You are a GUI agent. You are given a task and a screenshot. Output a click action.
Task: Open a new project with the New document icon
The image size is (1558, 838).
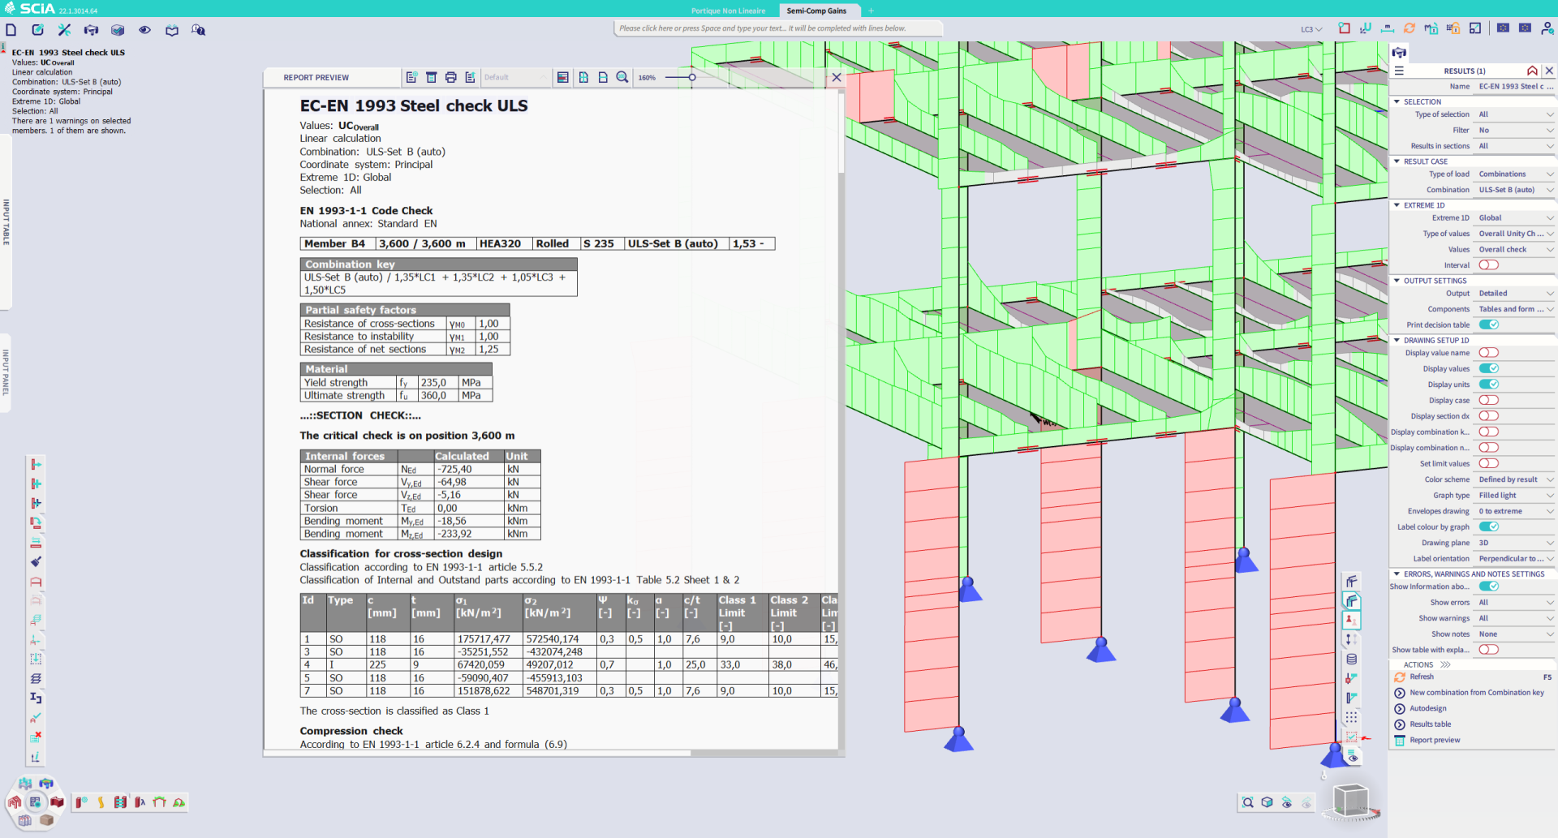(x=11, y=29)
